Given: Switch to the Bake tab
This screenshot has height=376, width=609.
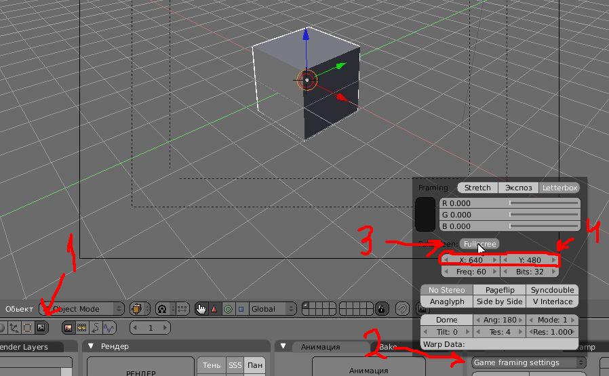Looking at the screenshot, I should click(x=388, y=346).
